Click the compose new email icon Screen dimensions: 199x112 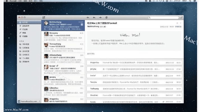(x=44, y=18)
